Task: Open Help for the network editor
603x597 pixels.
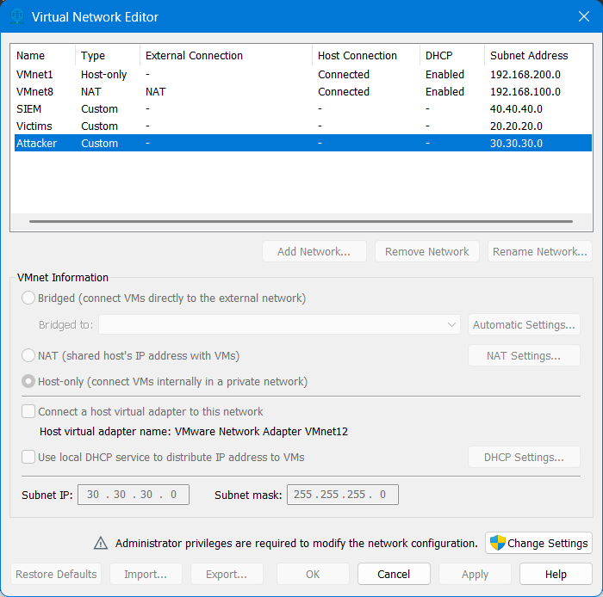Action: click(556, 574)
